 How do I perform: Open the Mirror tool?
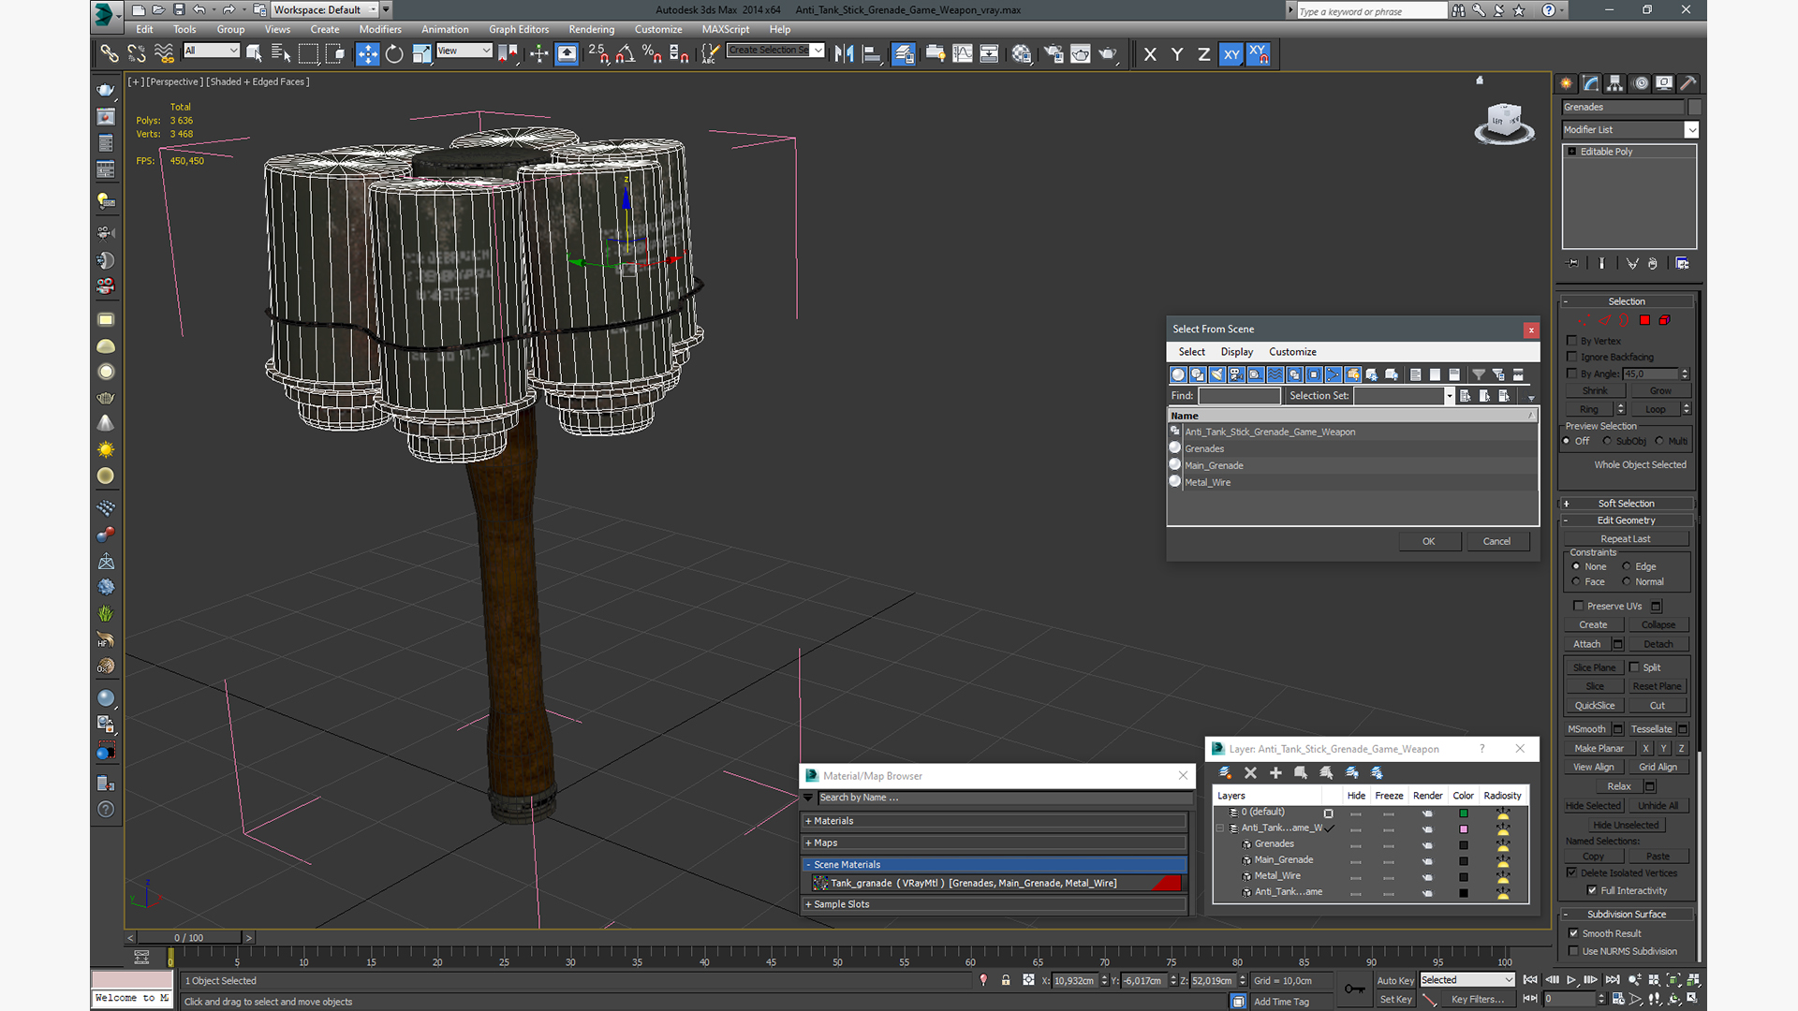844,54
